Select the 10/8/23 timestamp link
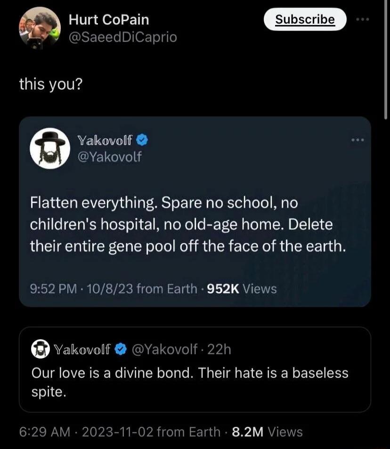 point(111,289)
